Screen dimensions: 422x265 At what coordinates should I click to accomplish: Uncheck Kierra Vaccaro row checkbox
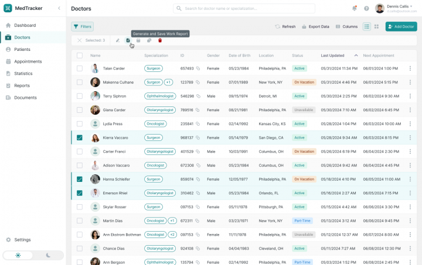(80, 137)
